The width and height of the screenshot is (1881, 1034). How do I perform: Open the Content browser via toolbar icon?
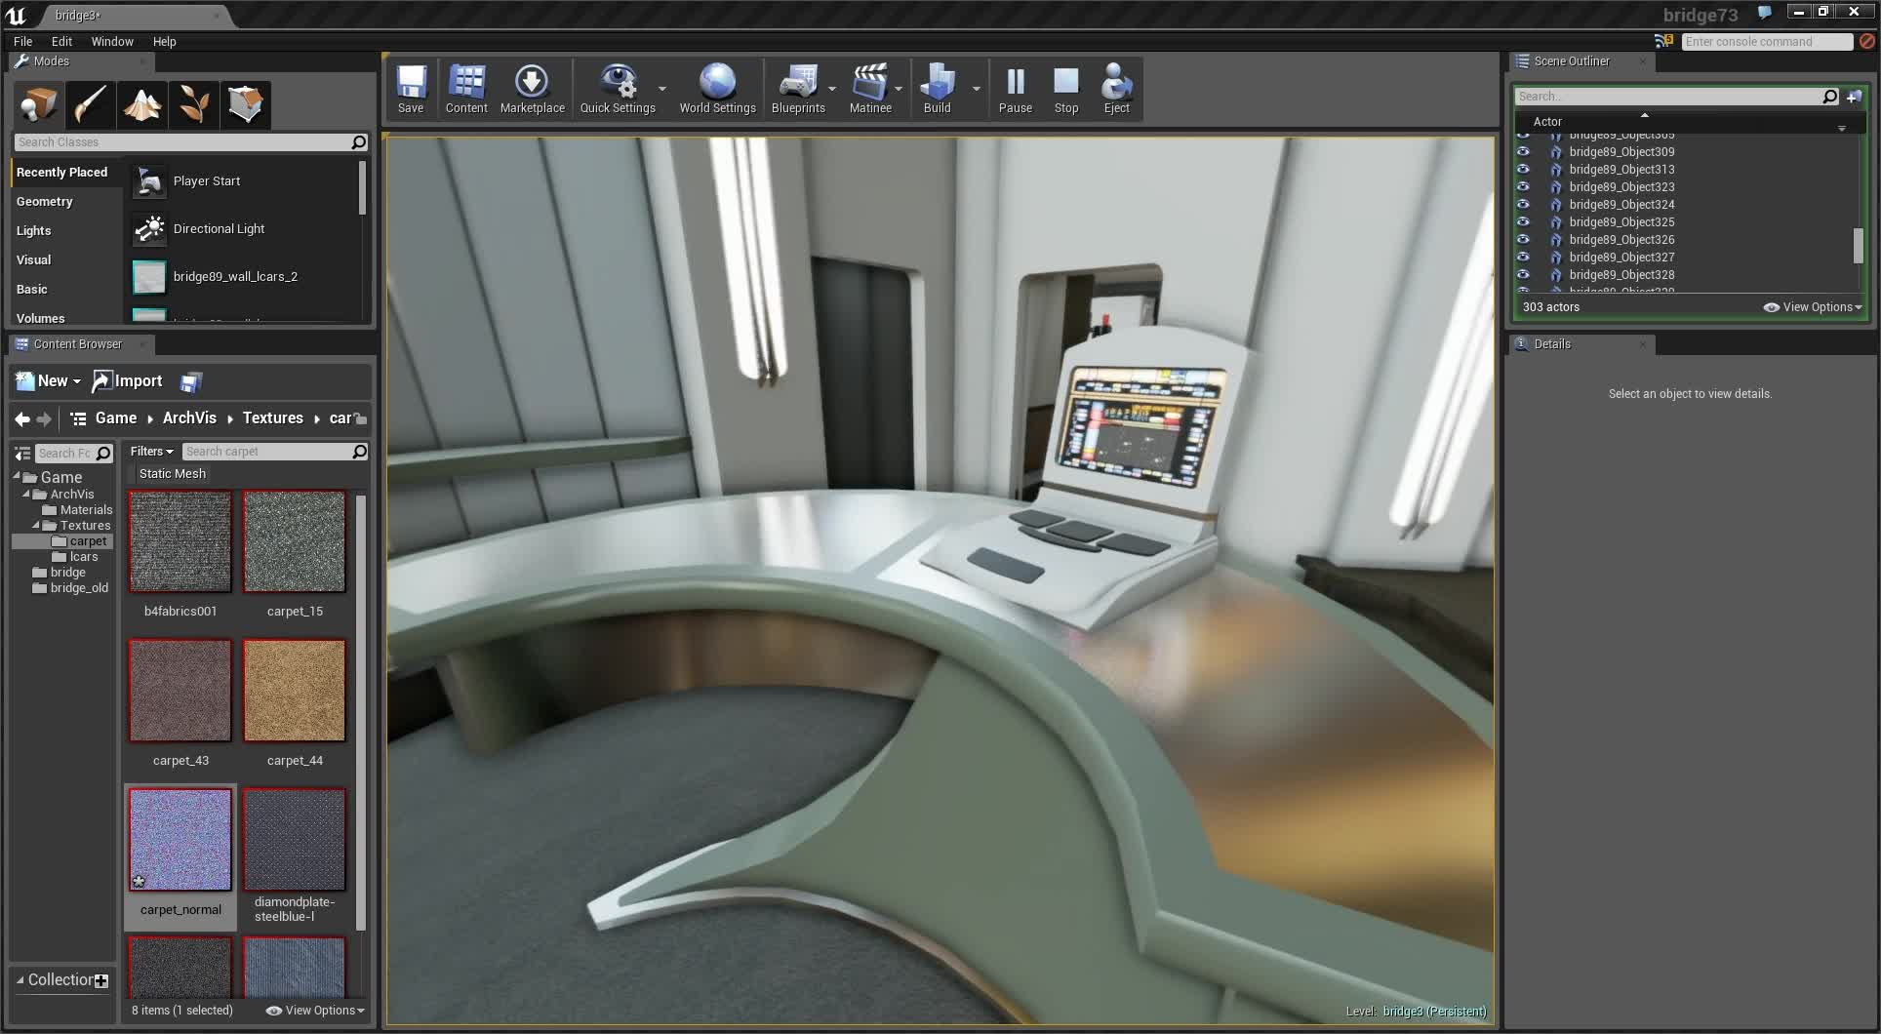coord(465,88)
